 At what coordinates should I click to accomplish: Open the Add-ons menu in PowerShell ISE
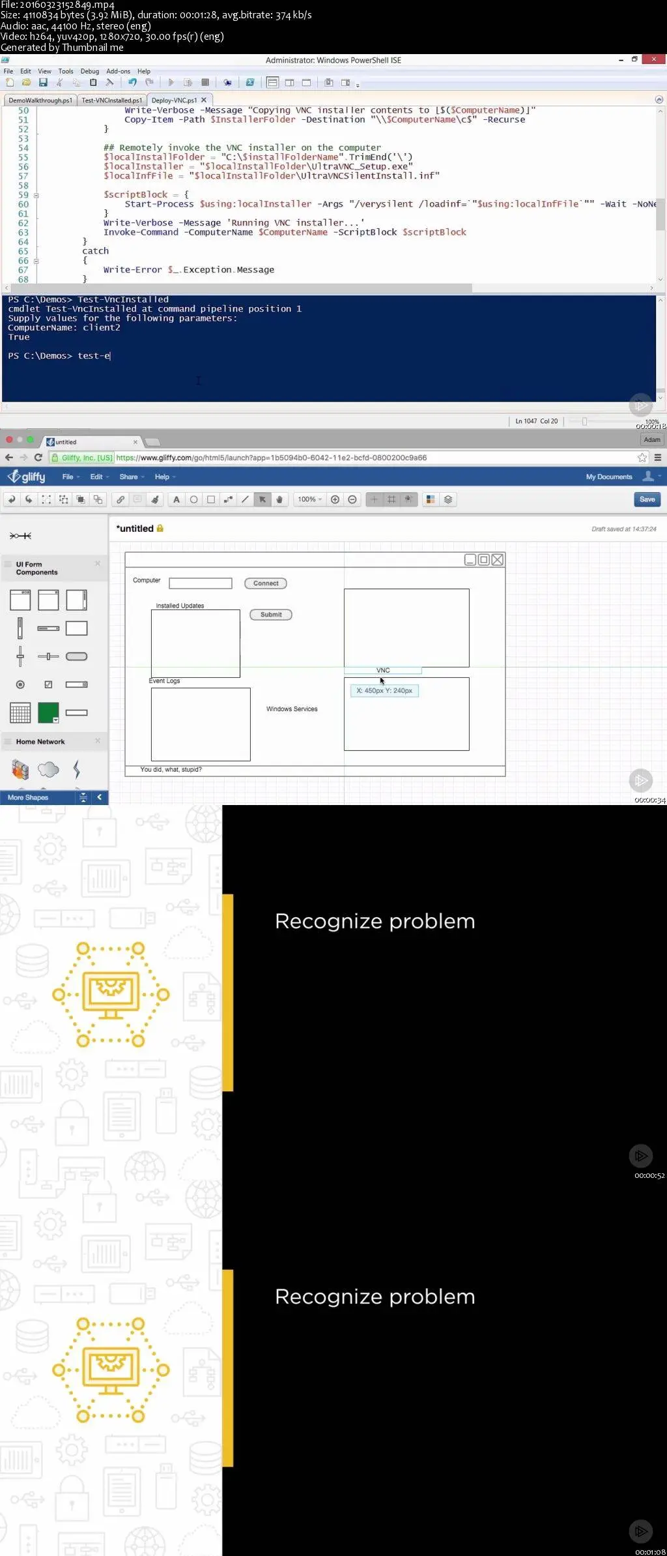(x=118, y=71)
